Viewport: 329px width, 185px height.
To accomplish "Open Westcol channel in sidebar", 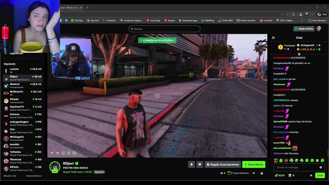I will 23,86.
